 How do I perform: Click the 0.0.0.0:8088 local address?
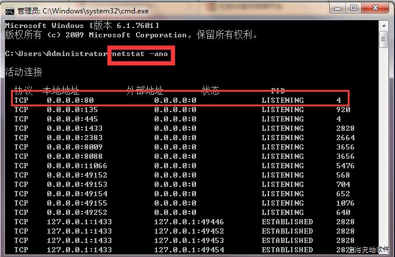pos(75,157)
